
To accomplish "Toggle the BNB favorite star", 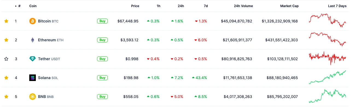I will (6, 97).
